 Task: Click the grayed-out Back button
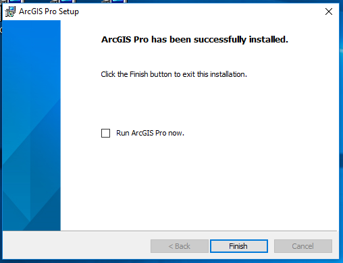pyautogui.click(x=180, y=246)
